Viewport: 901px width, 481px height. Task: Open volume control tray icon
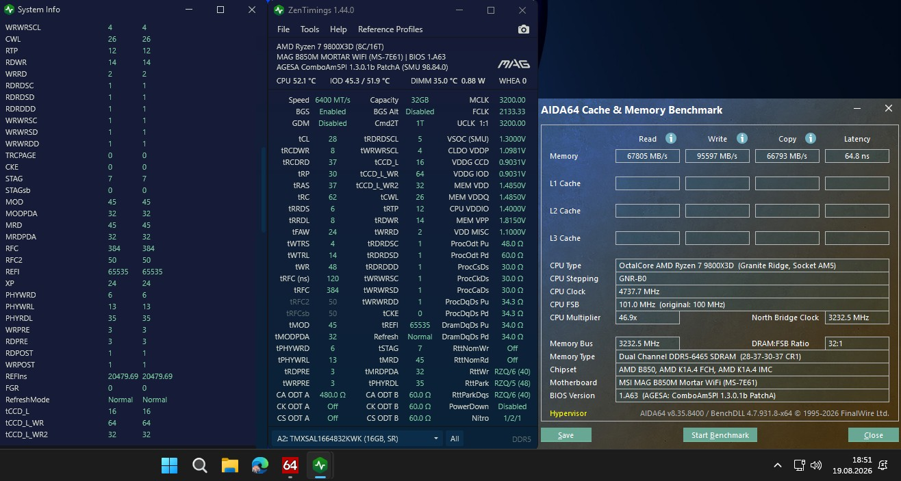pos(815,465)
